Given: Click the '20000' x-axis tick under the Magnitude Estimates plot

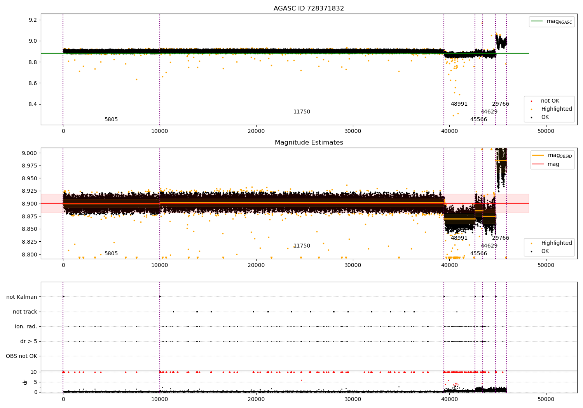Looking at the screenshot, I should (x=256, y=265).
